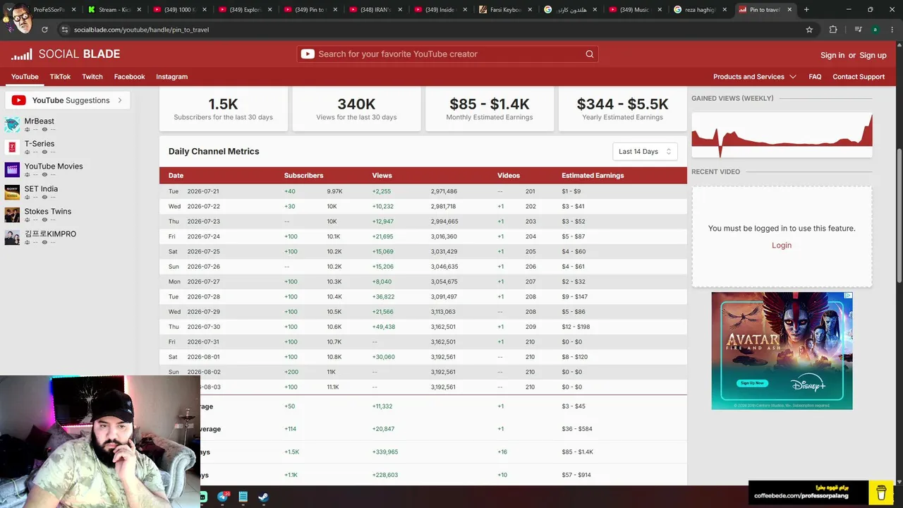The width and height of the screenshot is (903, 508).
Task: Open Telegram from the taskbar
Action: (223, 497)
